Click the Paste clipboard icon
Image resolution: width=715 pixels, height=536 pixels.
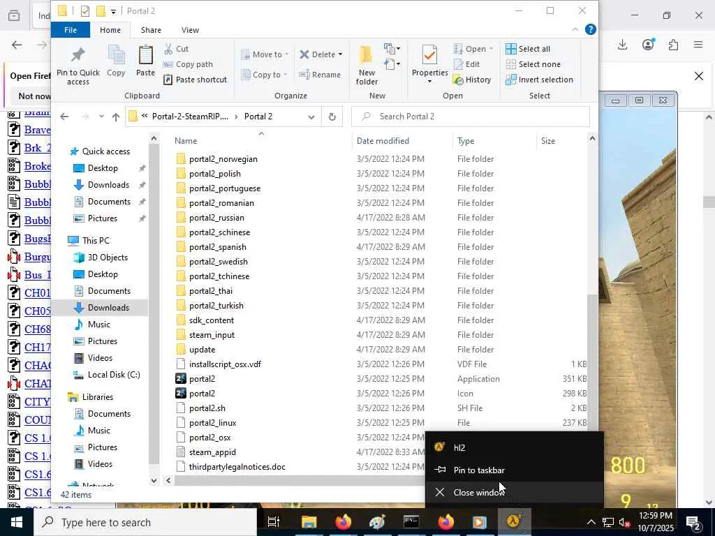coord(145,61)
